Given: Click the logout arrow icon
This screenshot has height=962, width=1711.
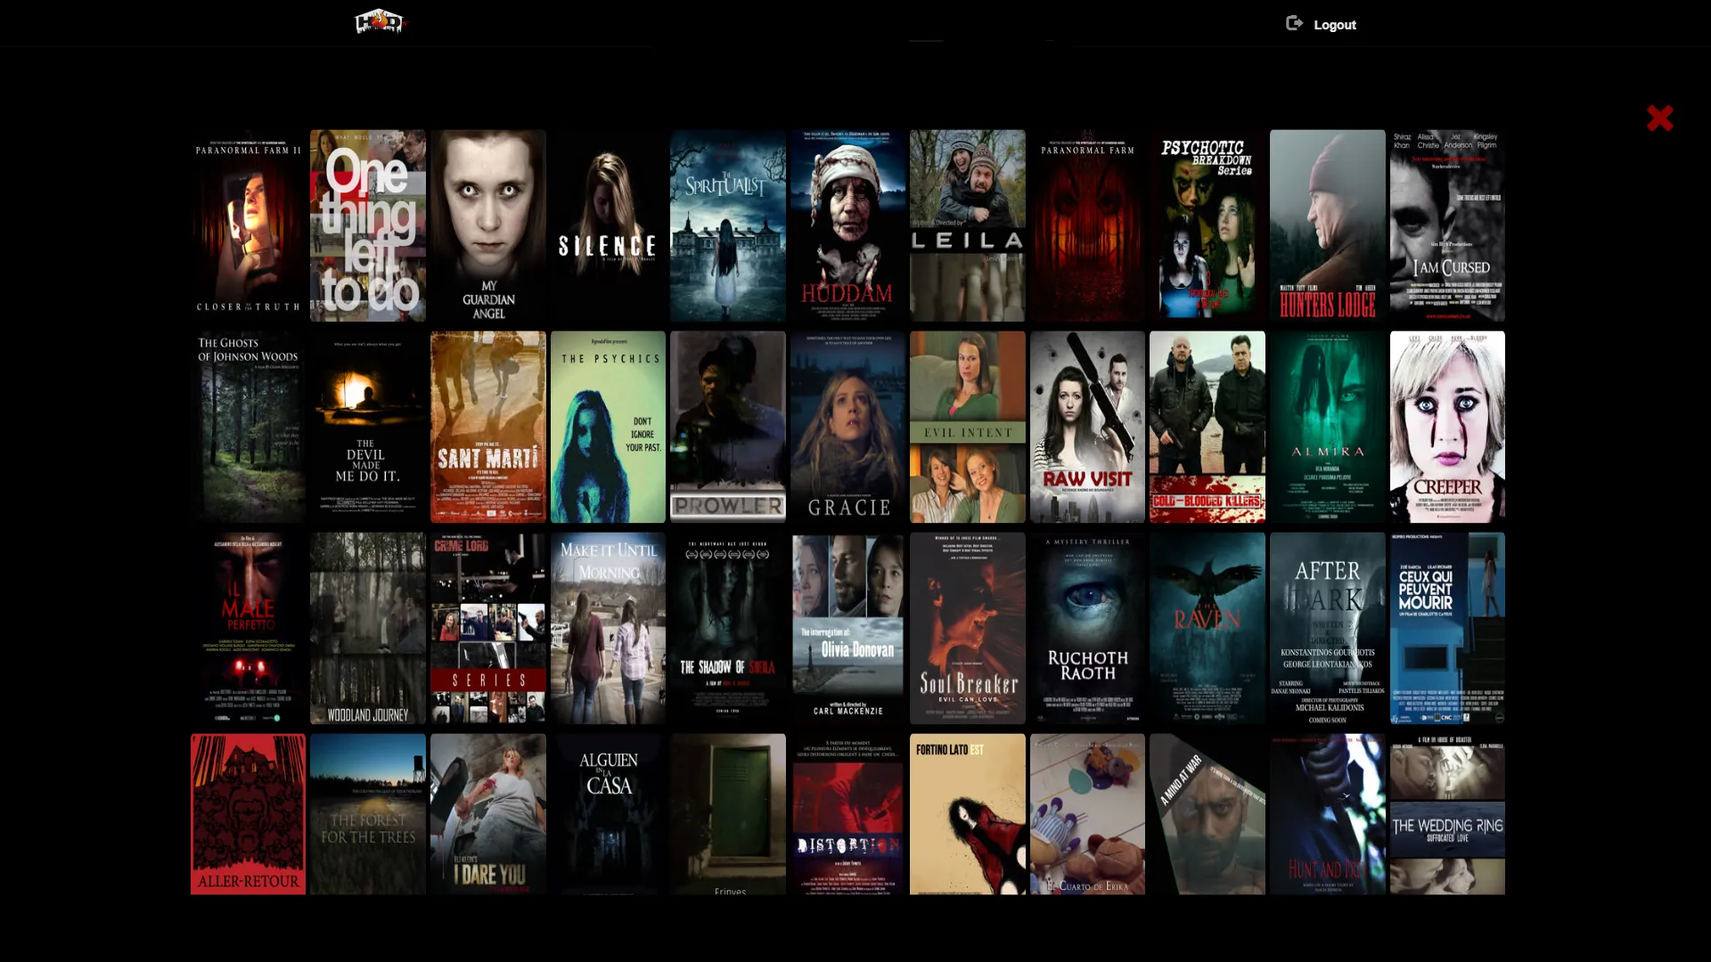Looking at the screenshot, I should (1294, 23).
